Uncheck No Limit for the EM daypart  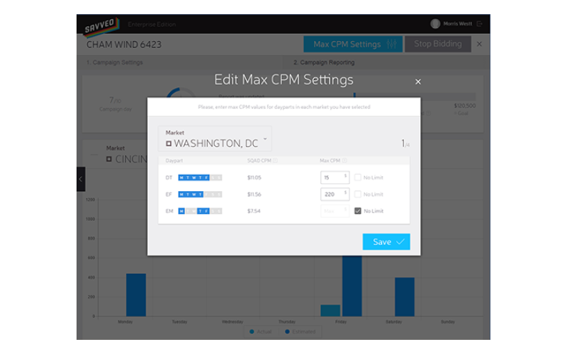click(x=358, y=211)
